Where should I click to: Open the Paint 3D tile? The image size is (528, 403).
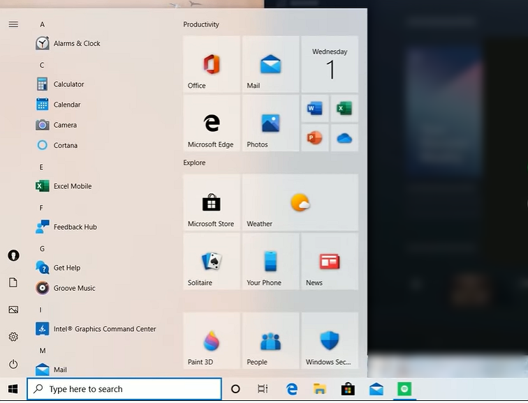click(x=212, y=341)
